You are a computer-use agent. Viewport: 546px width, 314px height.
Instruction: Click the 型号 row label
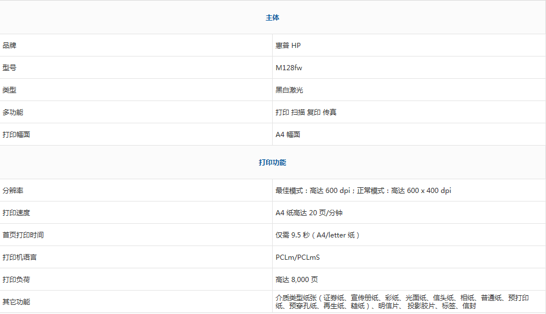click(10, 67)
